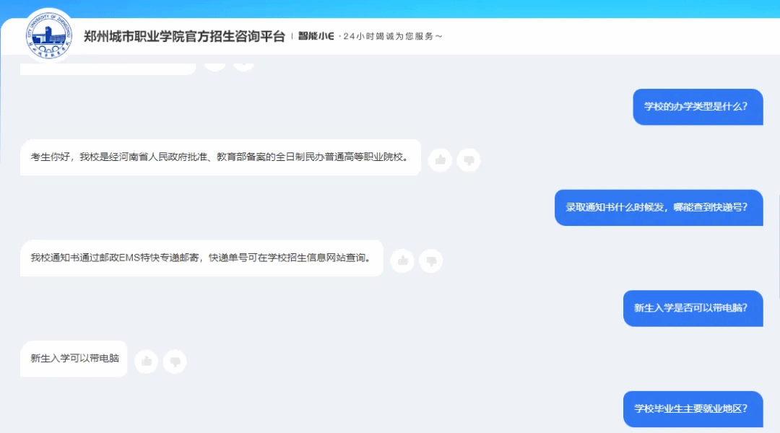Click the Zhengzhou City college logo

click(x=48, y=35)
